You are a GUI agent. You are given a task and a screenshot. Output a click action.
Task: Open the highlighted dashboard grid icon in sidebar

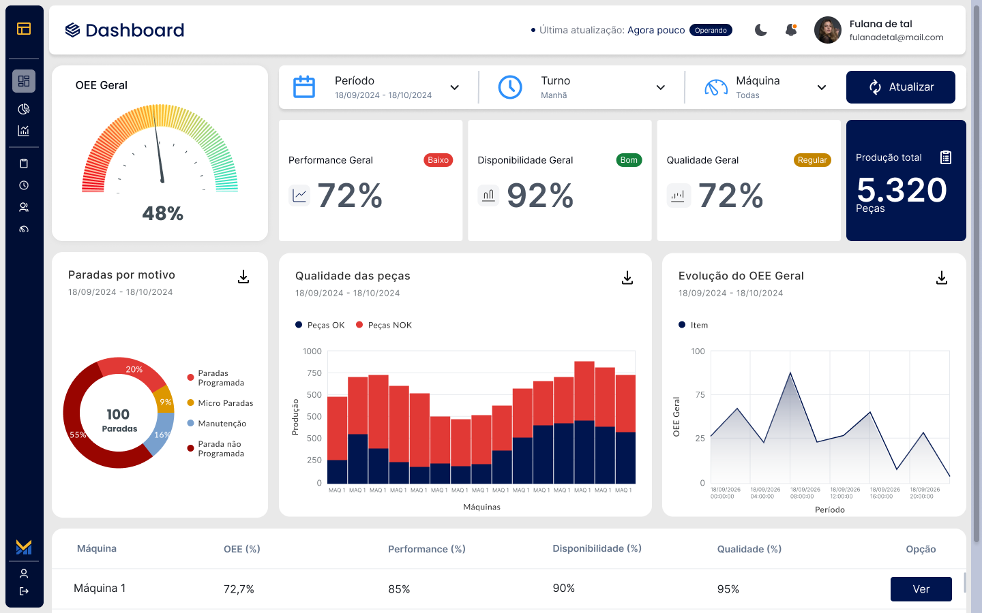(24, 81)
